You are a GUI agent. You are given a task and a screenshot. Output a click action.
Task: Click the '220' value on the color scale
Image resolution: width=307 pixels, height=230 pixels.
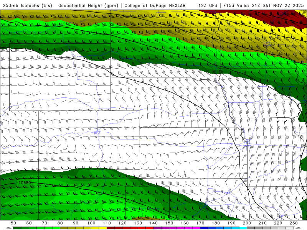point(278,223)
